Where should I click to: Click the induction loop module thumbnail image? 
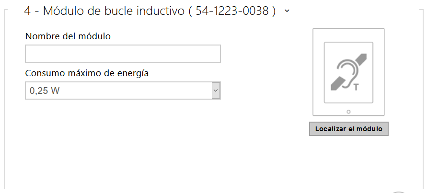tap(348, 72)
